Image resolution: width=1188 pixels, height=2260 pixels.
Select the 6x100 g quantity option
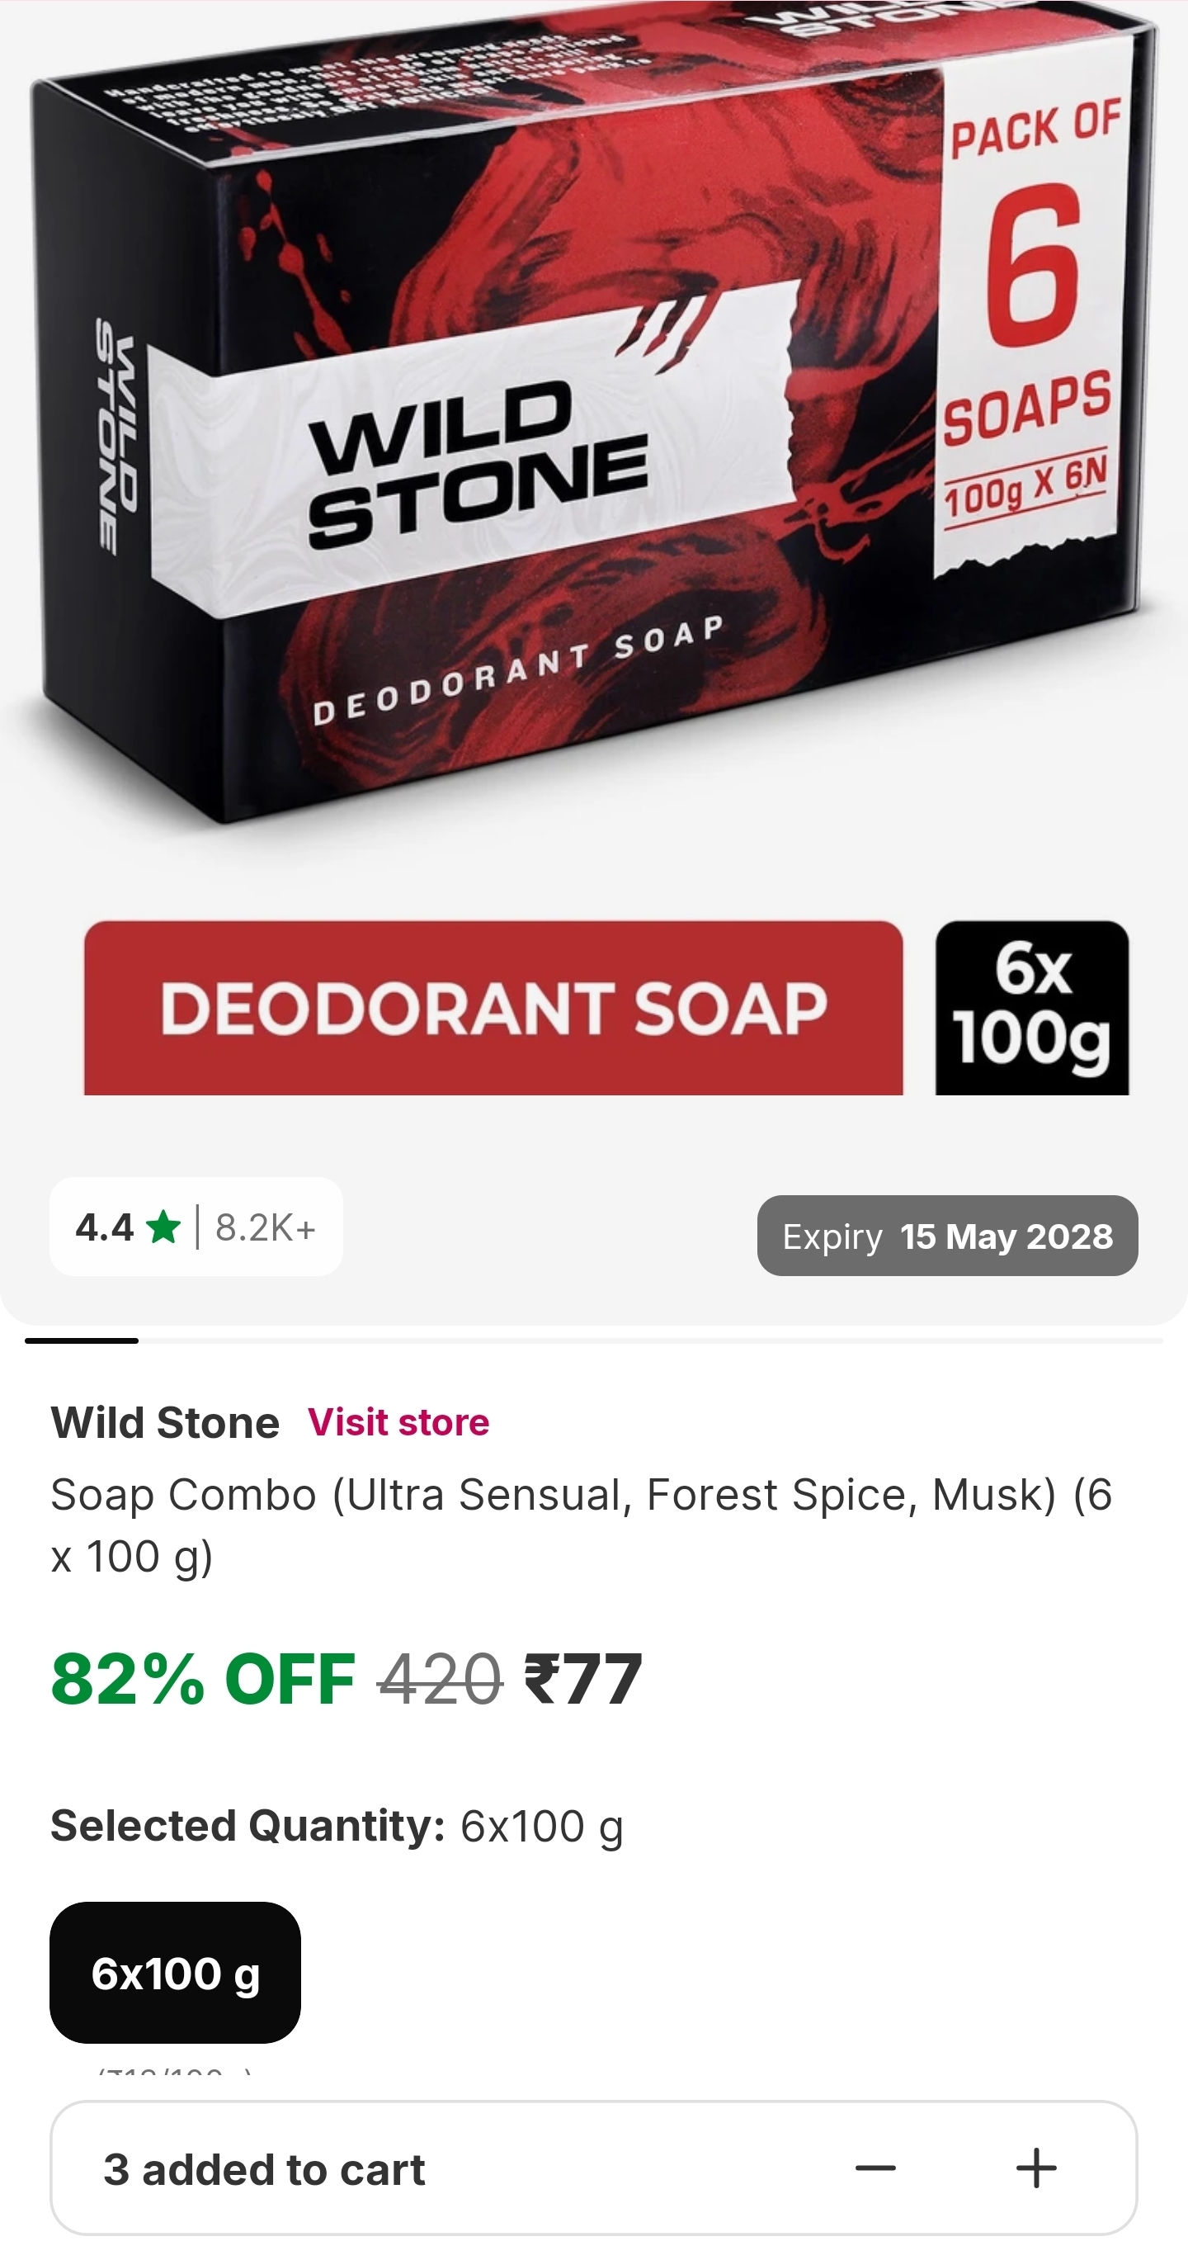pos(176,1972)
